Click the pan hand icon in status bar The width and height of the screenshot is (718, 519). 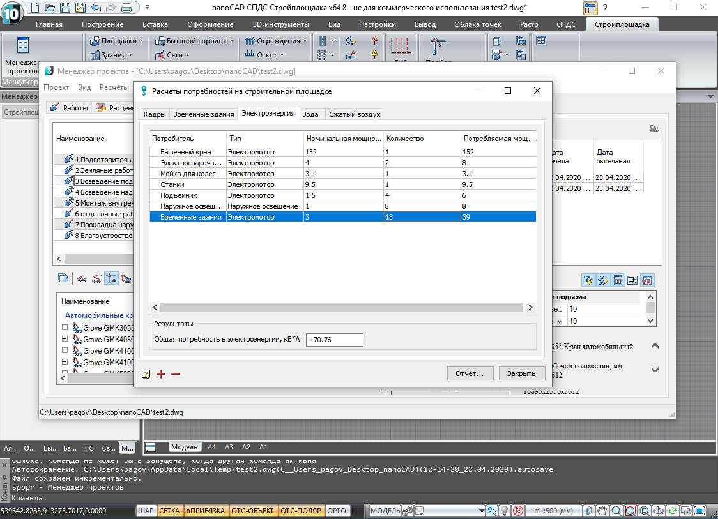[602, 511]
